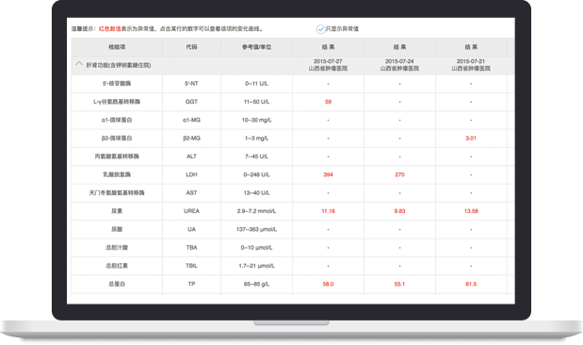Click the 137~363 μmol/L reference range
The image size is (583, 345).
click(256, 229)
